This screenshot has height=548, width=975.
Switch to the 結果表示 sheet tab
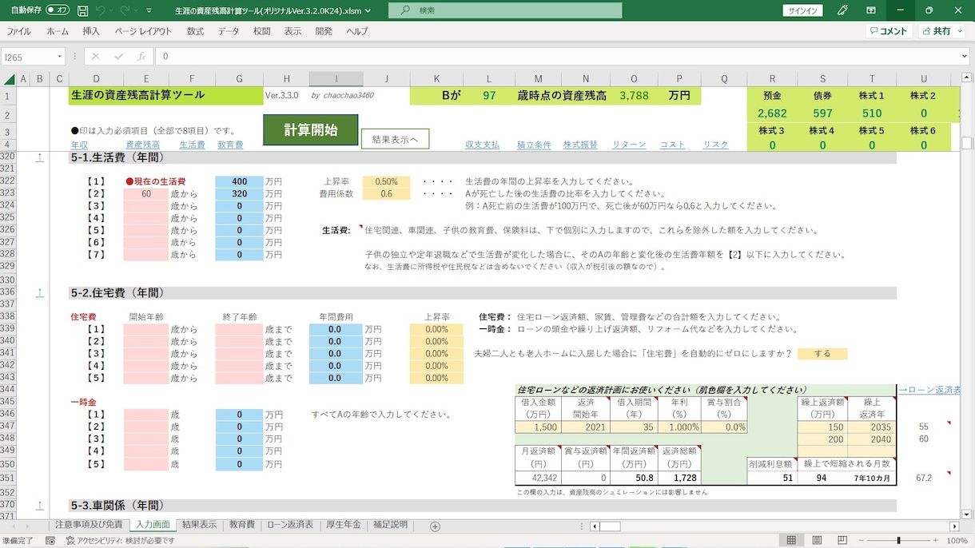[199, 525]
